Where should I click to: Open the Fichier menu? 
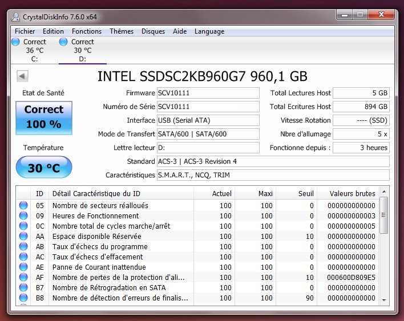pos(25,31)
